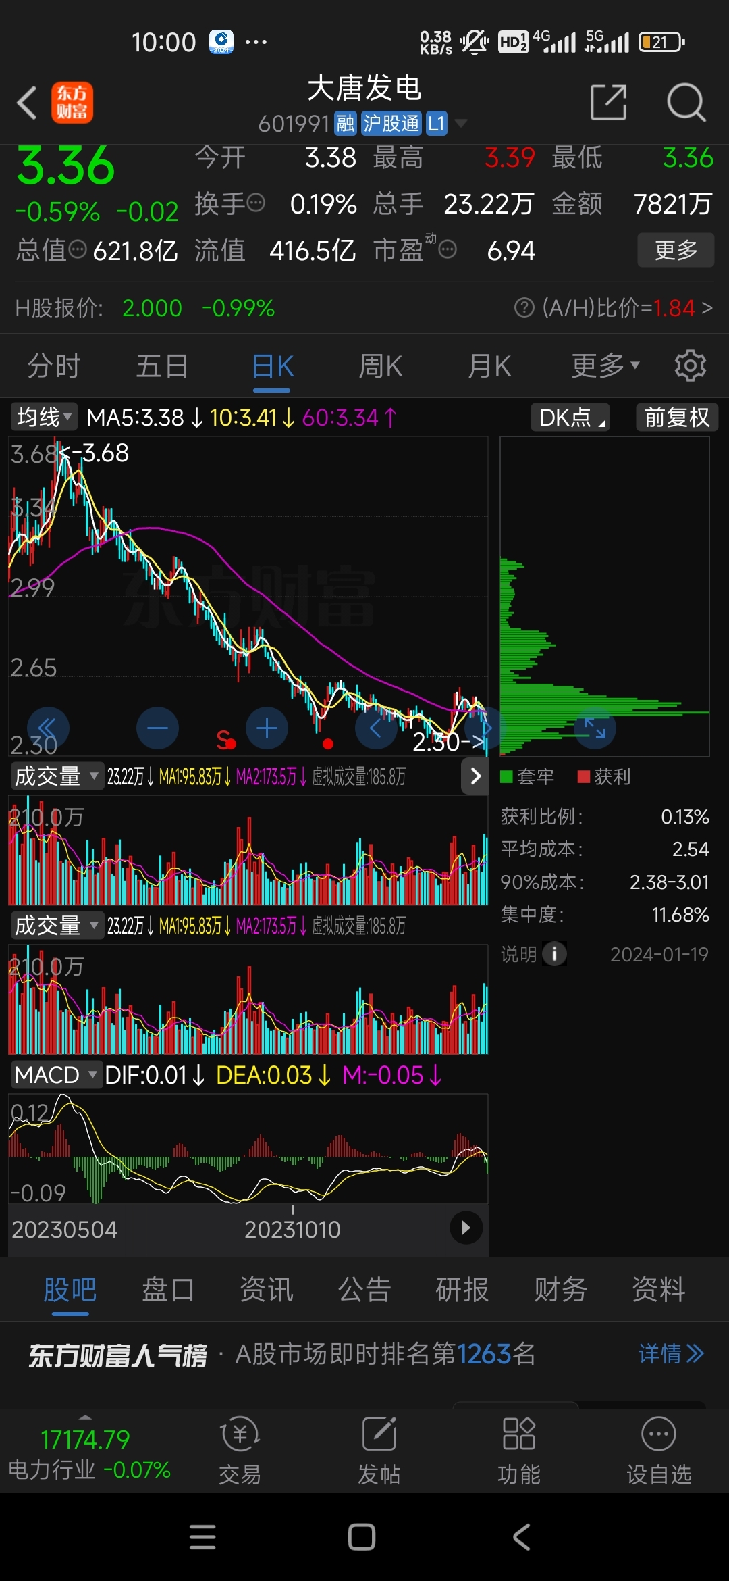The width and height of the screenshot is (729, 1581).
Task: Open 发帖 post icon
Action: click(x=379, y=1451)
